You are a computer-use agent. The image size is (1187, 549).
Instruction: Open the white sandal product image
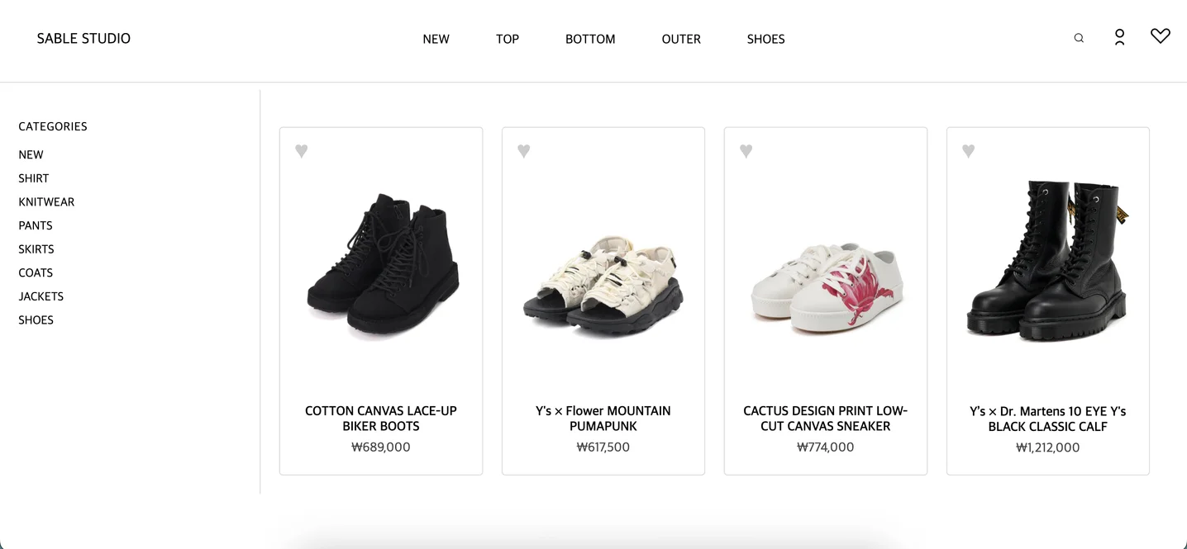[x=603, y=285]
